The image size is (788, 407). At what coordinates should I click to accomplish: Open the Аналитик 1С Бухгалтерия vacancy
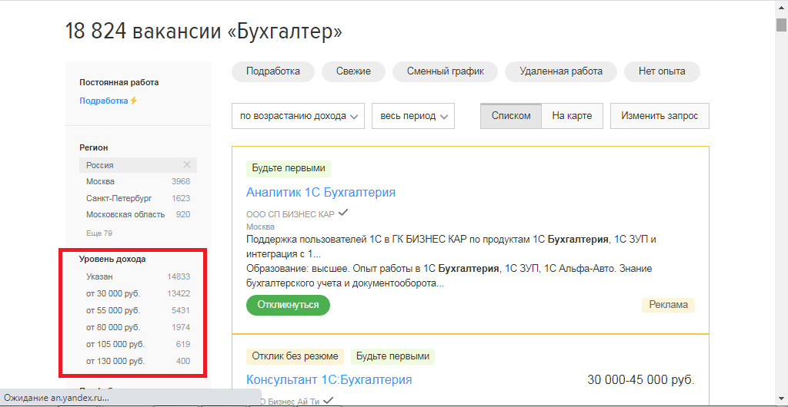pyautogui.click(x=321, y=192)
